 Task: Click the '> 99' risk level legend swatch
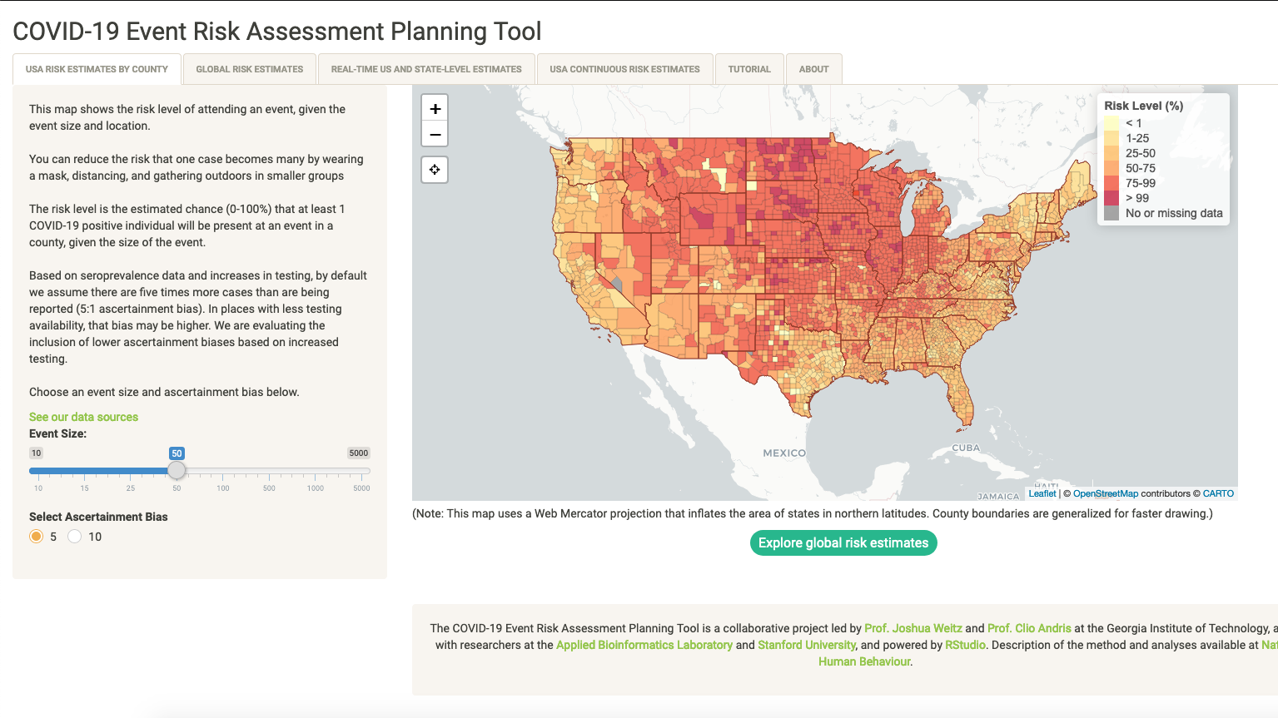[1111, 198]
